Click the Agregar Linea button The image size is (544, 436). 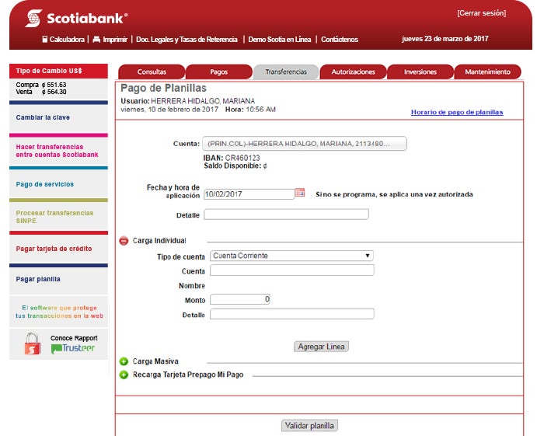(322, 347)
